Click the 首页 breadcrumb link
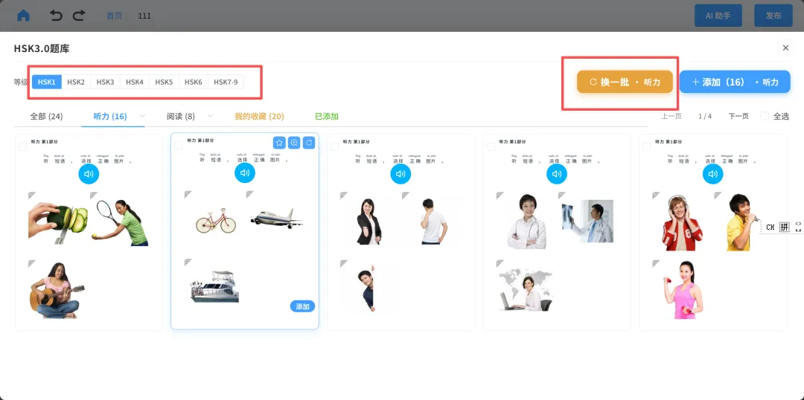The image size is (804, 400). pos(115,16)
